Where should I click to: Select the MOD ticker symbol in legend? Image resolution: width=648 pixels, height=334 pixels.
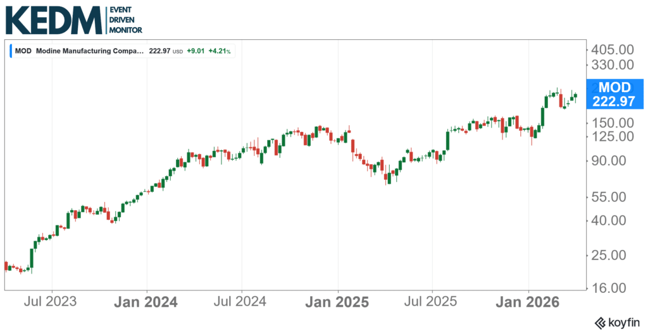23,51
